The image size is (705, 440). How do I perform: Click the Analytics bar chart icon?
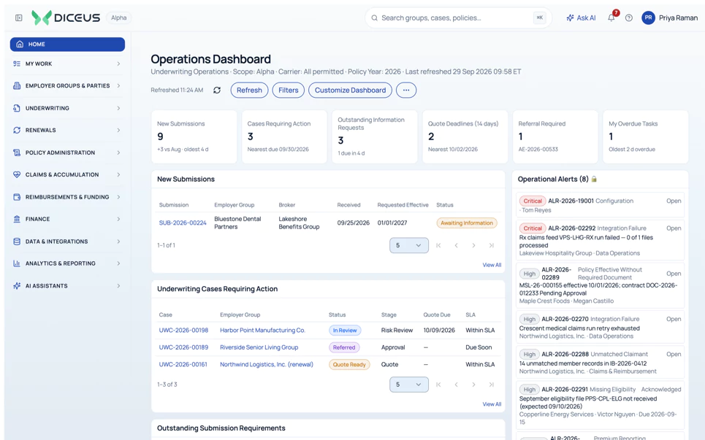click(x=17, y=263)
